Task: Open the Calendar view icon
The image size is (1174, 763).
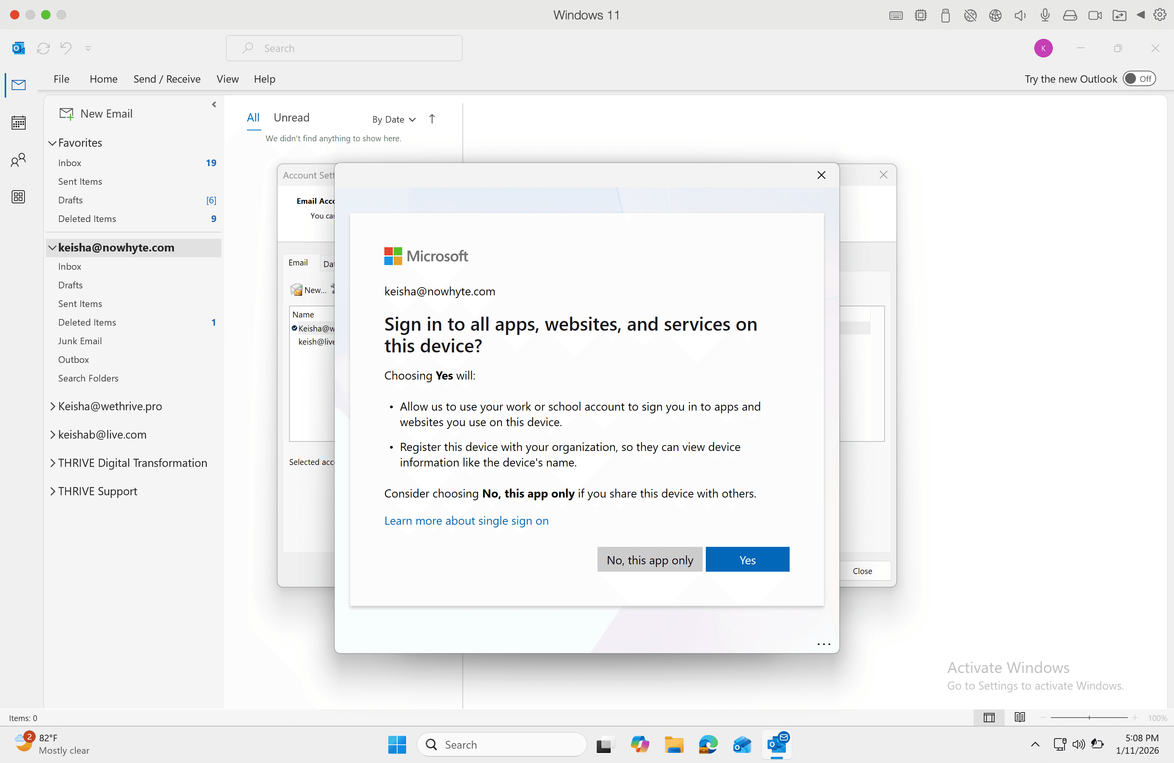Action: pos(18,122)
